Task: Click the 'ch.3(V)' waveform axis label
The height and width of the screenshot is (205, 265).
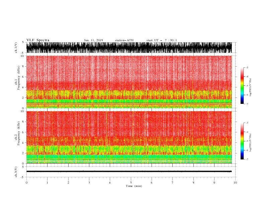Action: [16, 172]
